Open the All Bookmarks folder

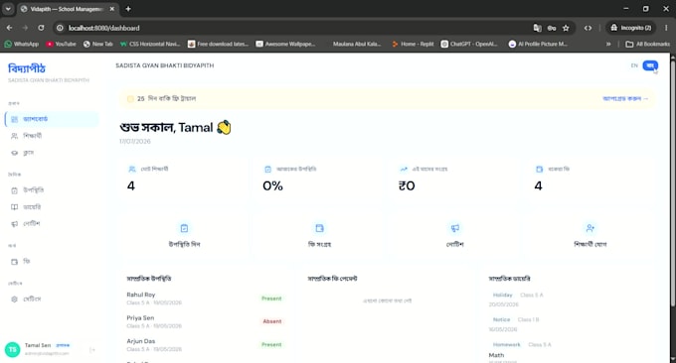647,44
